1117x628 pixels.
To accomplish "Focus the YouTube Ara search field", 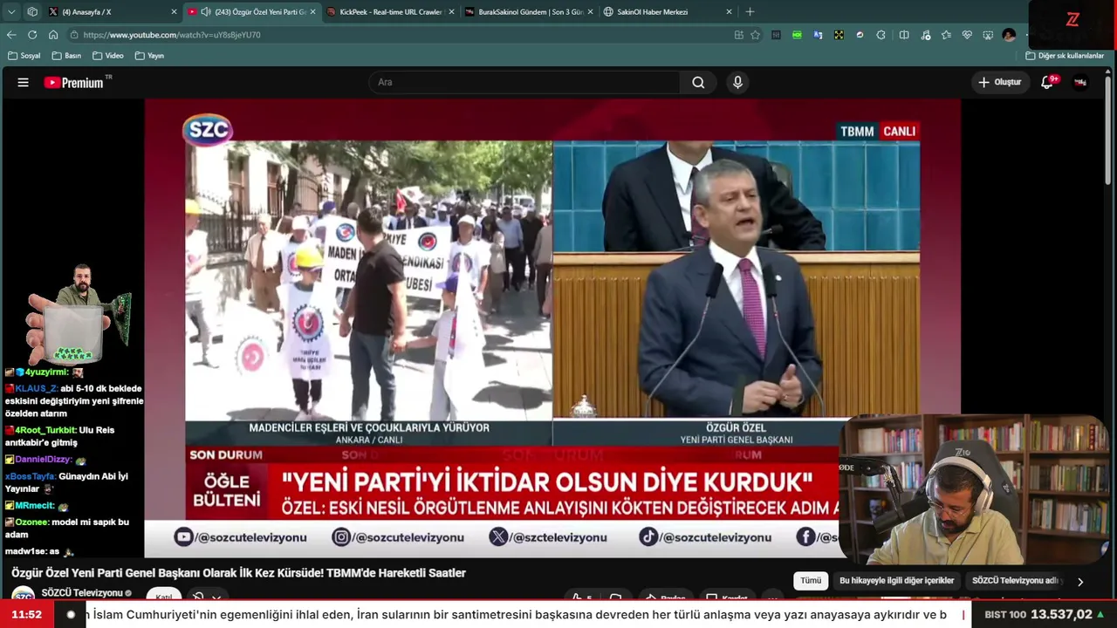I will coord(524,82).
